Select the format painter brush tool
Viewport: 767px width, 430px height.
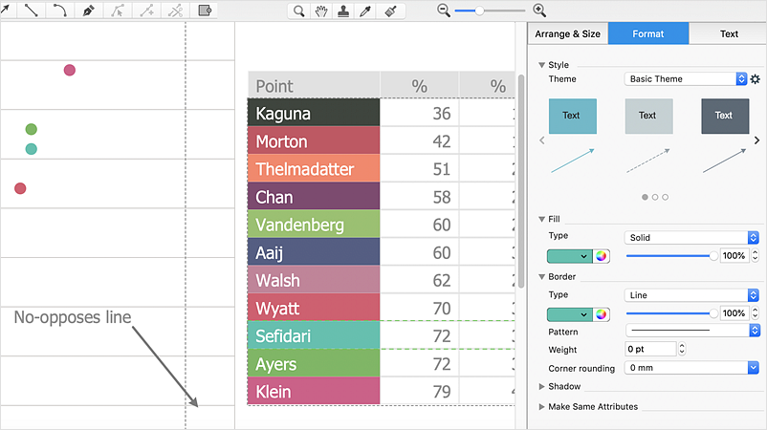pyautogui.click(x=389, y=11)
